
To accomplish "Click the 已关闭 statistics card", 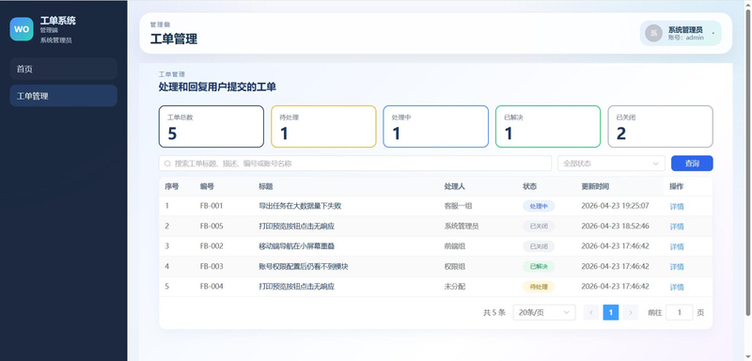I will [661, 127].
